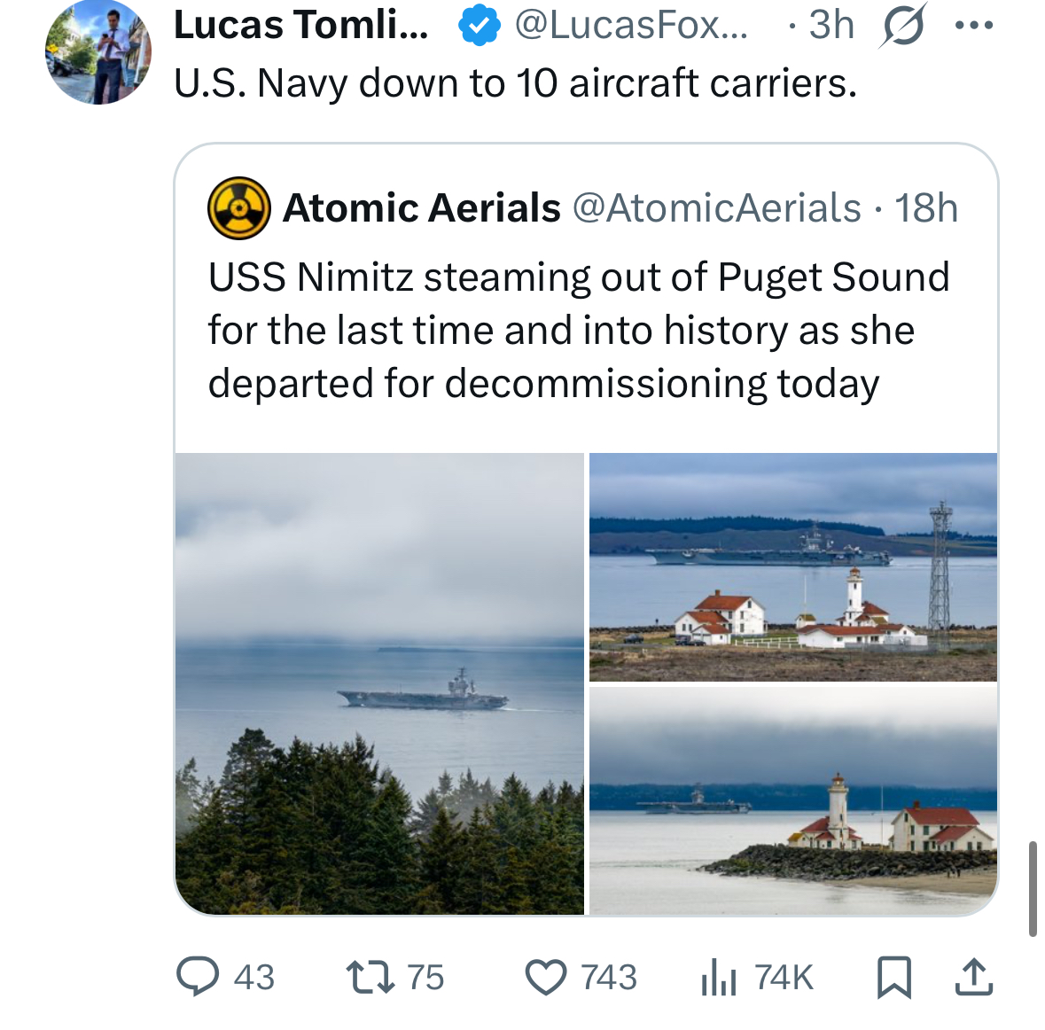The height and width of the screenshot is (1030, 1045).
Task: Like the post with heart icon
Action: point(545,978)
